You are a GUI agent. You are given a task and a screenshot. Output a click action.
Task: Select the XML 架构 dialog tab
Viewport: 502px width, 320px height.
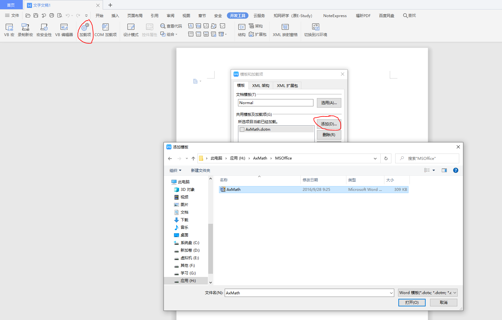click(x=261, y=85)
